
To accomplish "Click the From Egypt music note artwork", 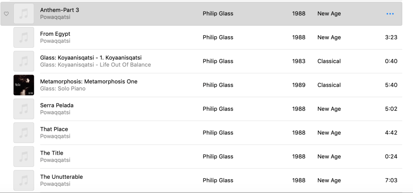I will pyautogui.click(x=24, y=37).
